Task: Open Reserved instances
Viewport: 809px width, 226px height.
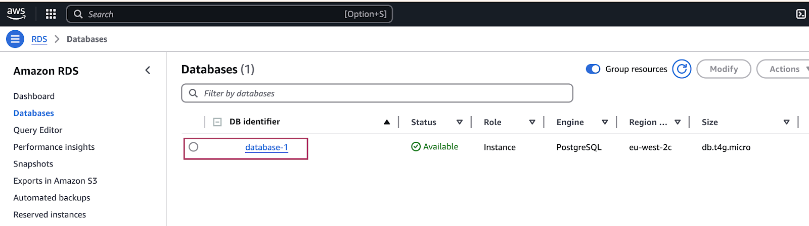Action: tap(50, 214)
